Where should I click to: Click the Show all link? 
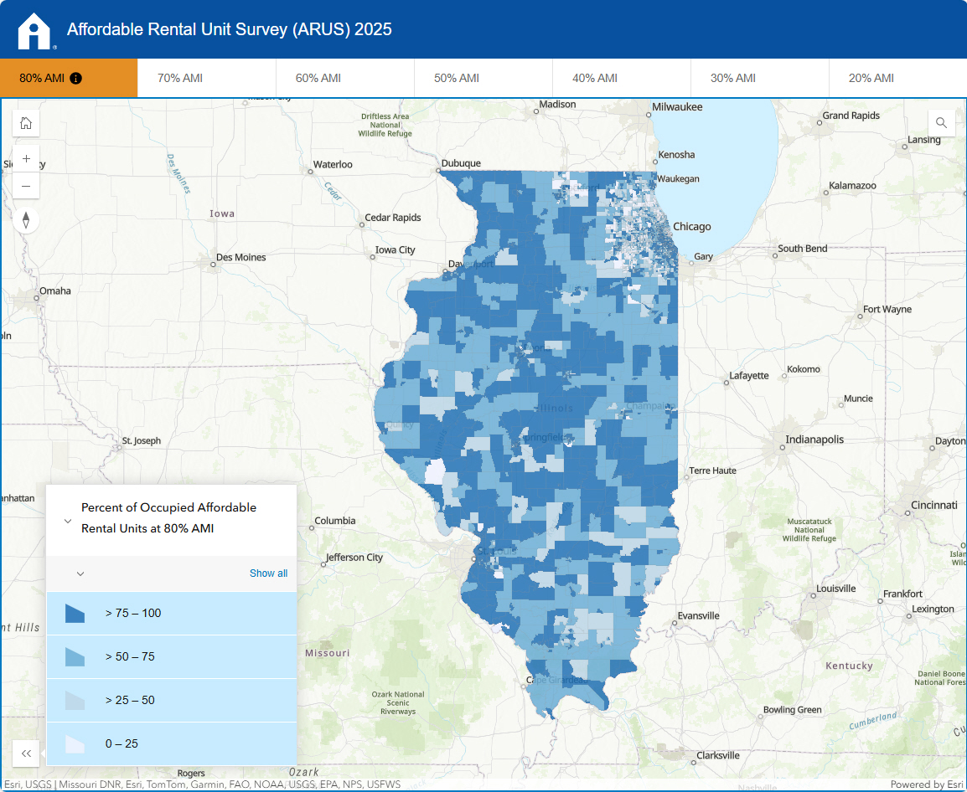click(268, 573)
